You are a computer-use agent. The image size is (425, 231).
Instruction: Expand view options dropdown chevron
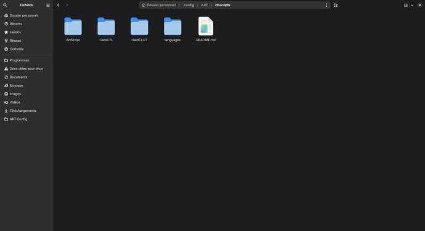pos(412,5)
